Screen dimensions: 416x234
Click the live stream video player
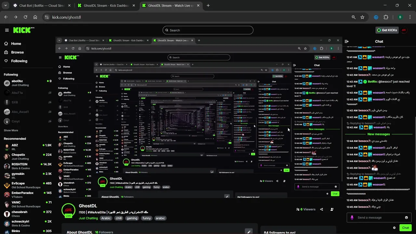click(198, 117)
